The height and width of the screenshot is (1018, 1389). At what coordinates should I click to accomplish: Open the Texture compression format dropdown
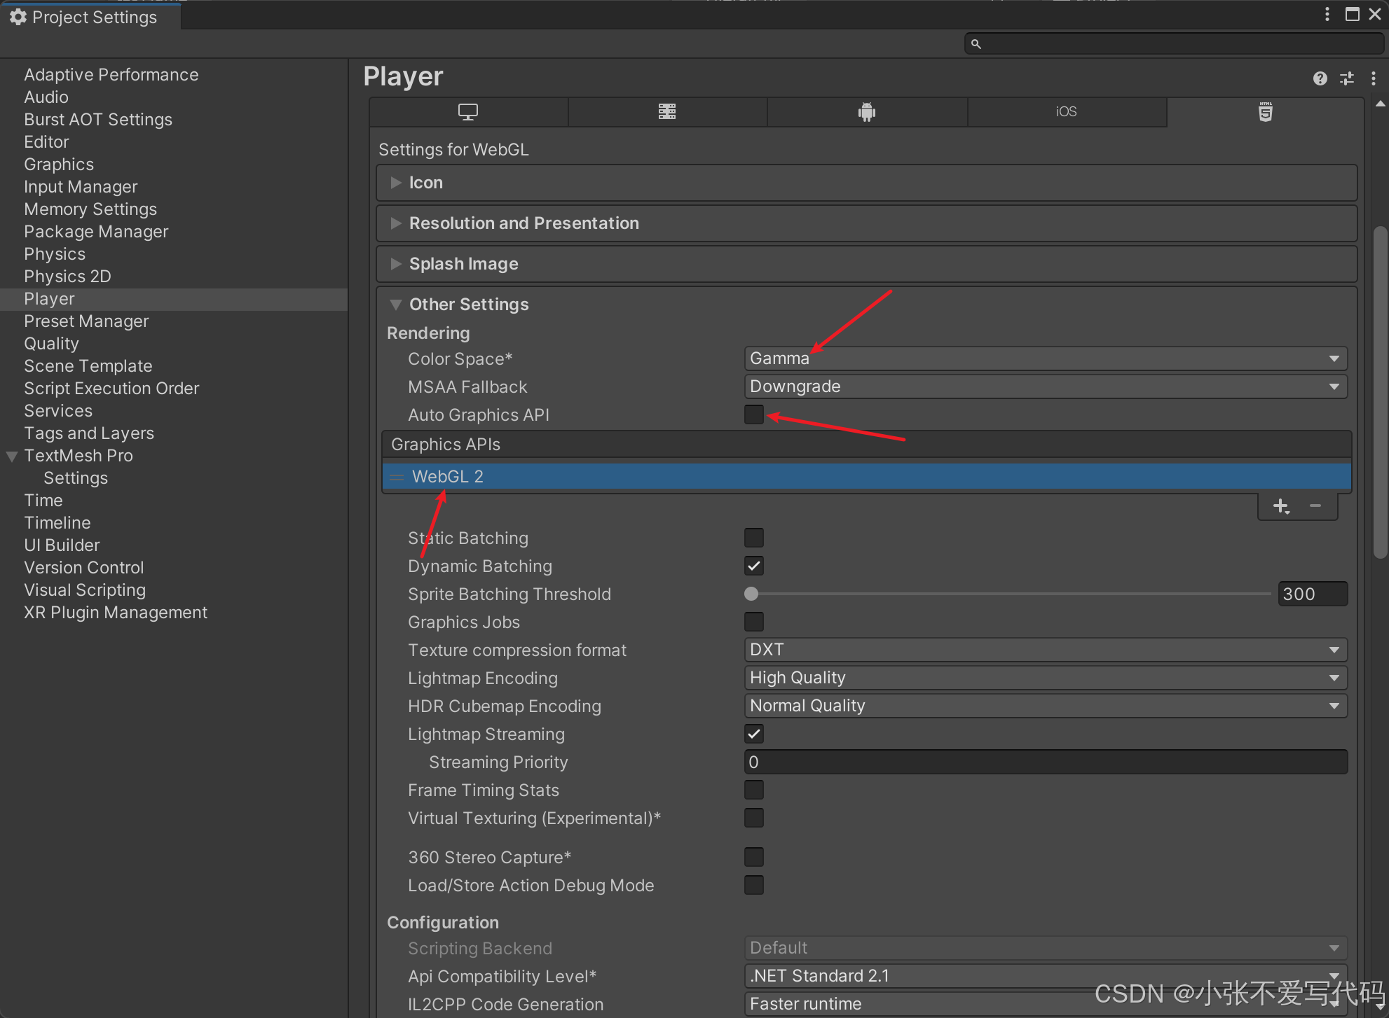[x=1044, y=650]
